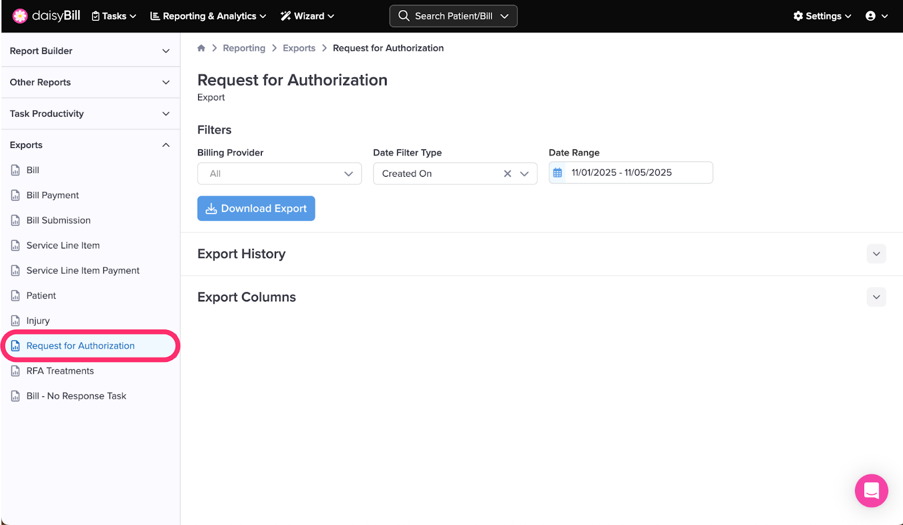Click the calendar icon in Date Range
Viewport: 903px width, 525px height.
pos(558,173)
